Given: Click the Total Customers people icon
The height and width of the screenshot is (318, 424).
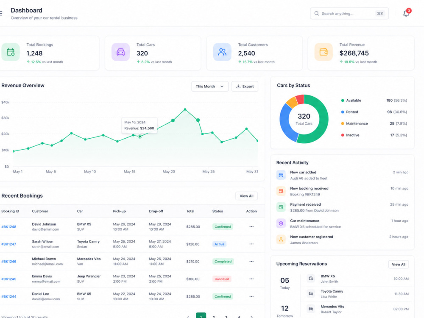Looking at the screenshot, I should (x=222, y=52).
